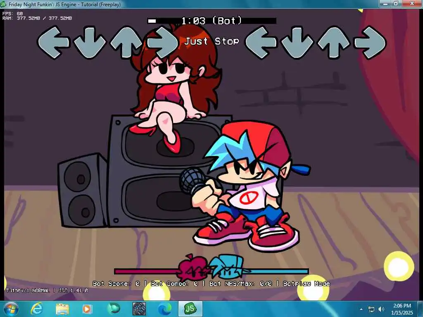The image size is (423, 317).
Task: Click the Girlfriend character sitting on speakers
Action: click(175, 89)
